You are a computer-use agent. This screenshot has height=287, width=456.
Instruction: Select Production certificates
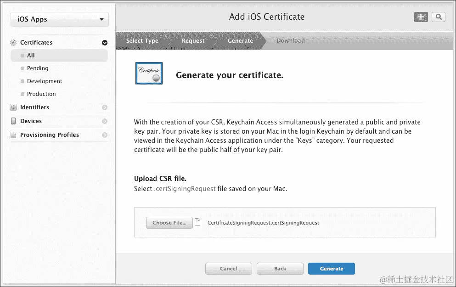(41, 94)
